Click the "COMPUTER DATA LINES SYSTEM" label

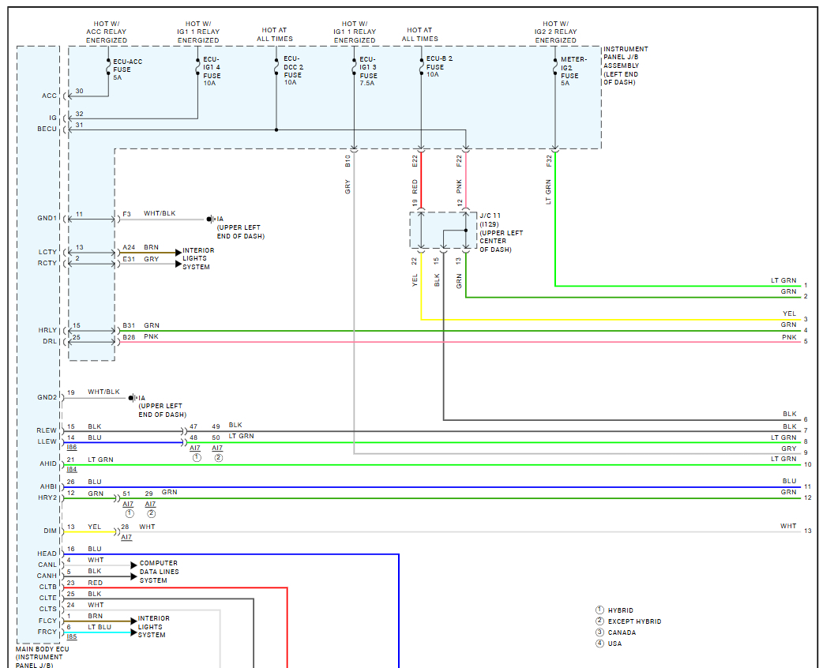pos(160,572)
